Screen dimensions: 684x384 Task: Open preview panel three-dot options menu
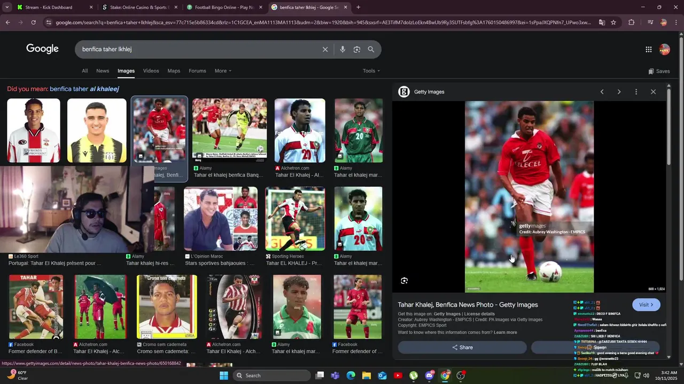click(x=636, y=92)
